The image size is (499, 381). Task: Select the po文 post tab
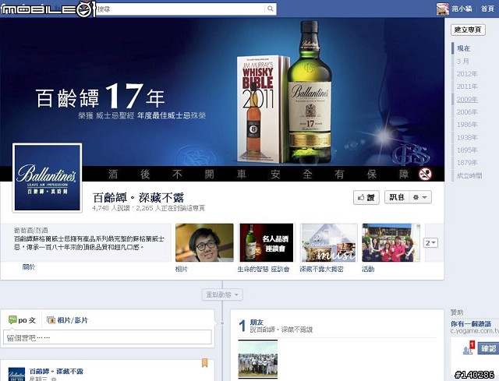tap(23, 320)
